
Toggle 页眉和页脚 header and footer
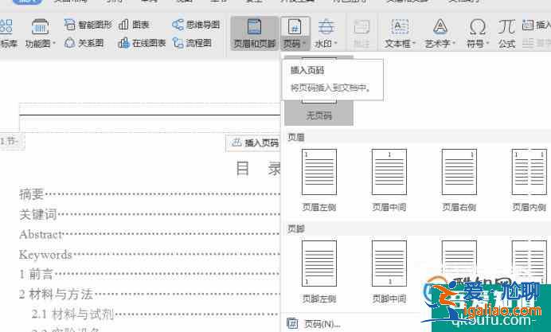pos(255,33)
